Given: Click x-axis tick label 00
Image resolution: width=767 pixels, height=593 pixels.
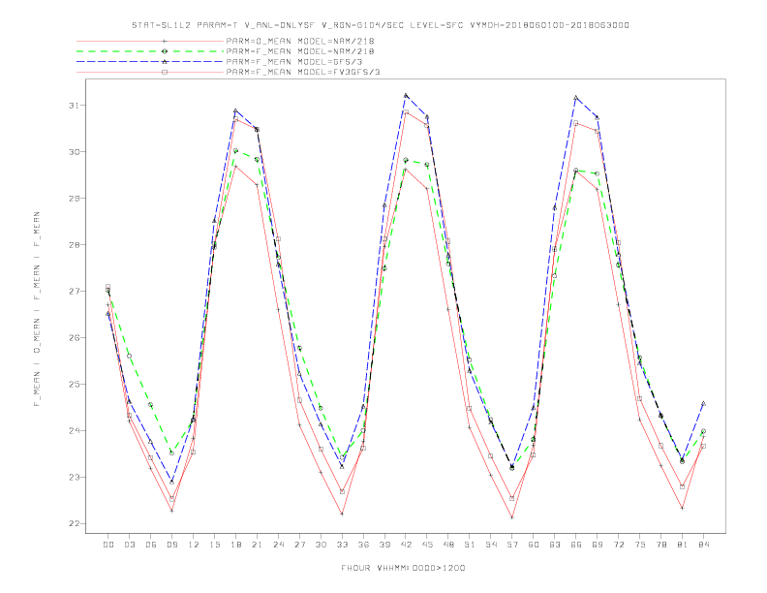Looking at the screenshot, I should (x=108, y=545).
